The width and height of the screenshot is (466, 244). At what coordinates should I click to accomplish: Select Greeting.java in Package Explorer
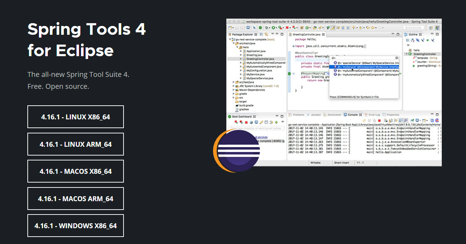pyautogui.click(x=254, y=55)
